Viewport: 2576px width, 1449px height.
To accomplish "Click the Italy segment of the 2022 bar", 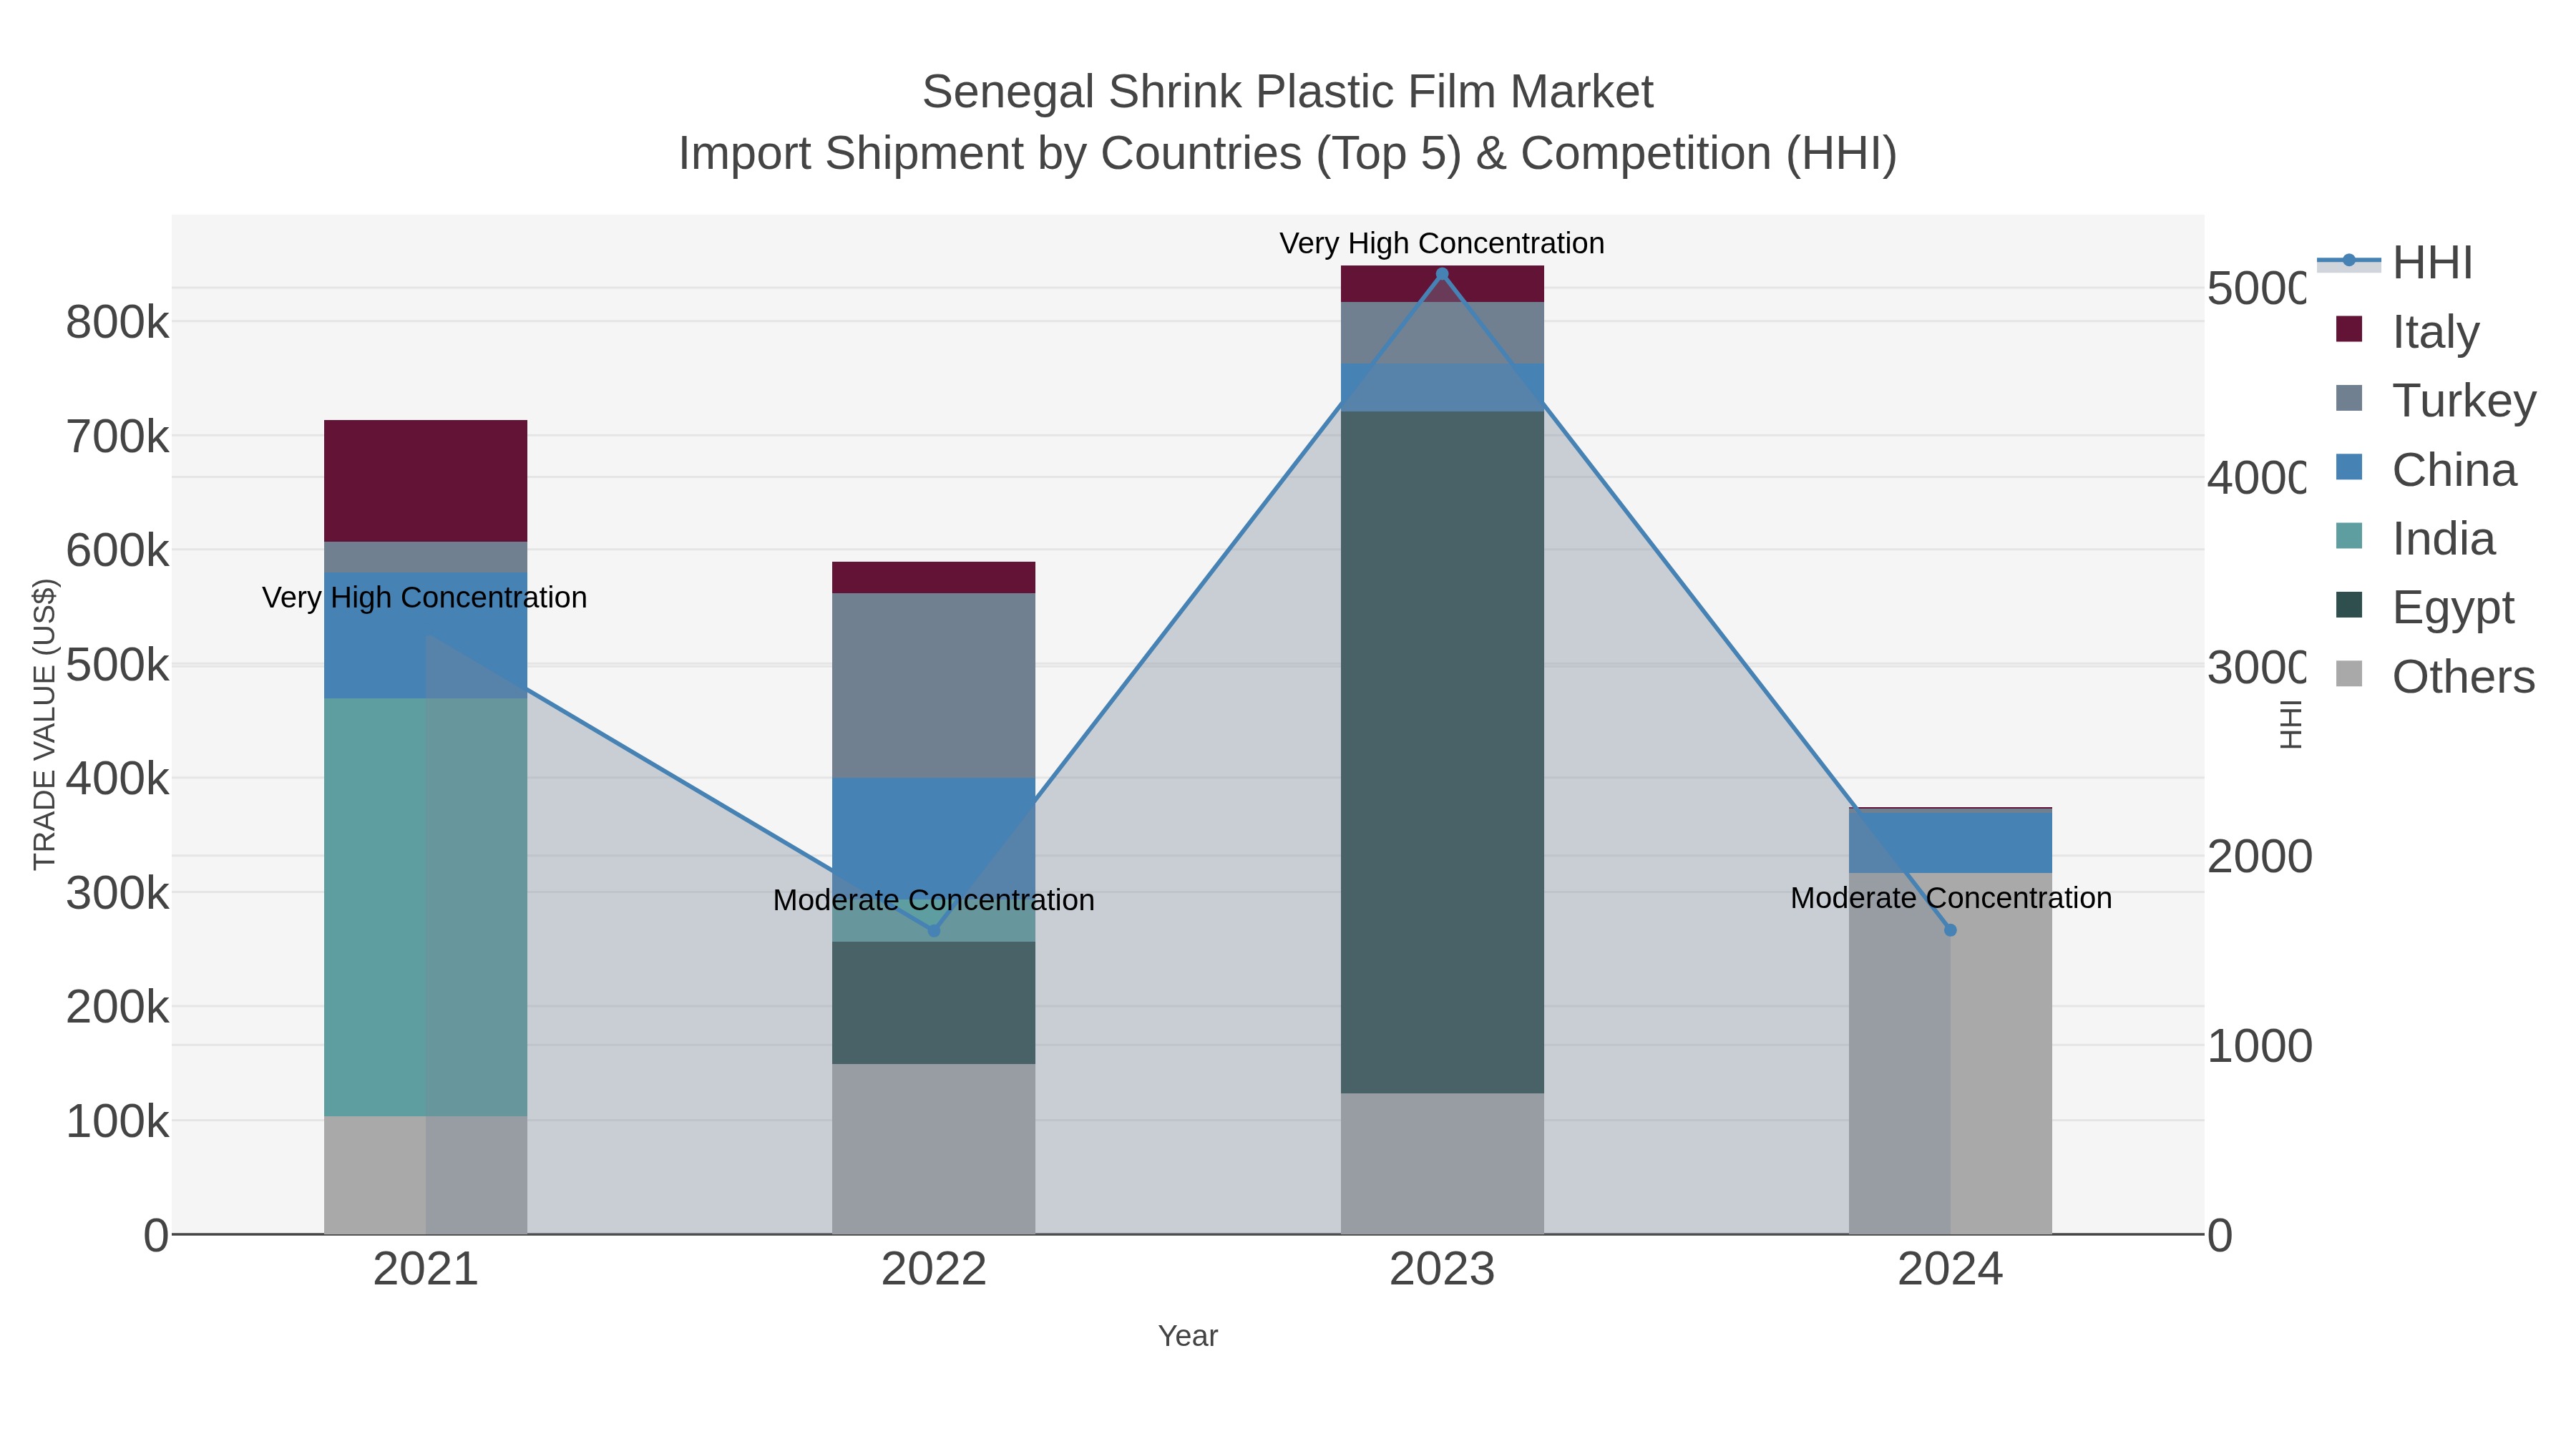I will click(934, 578).
